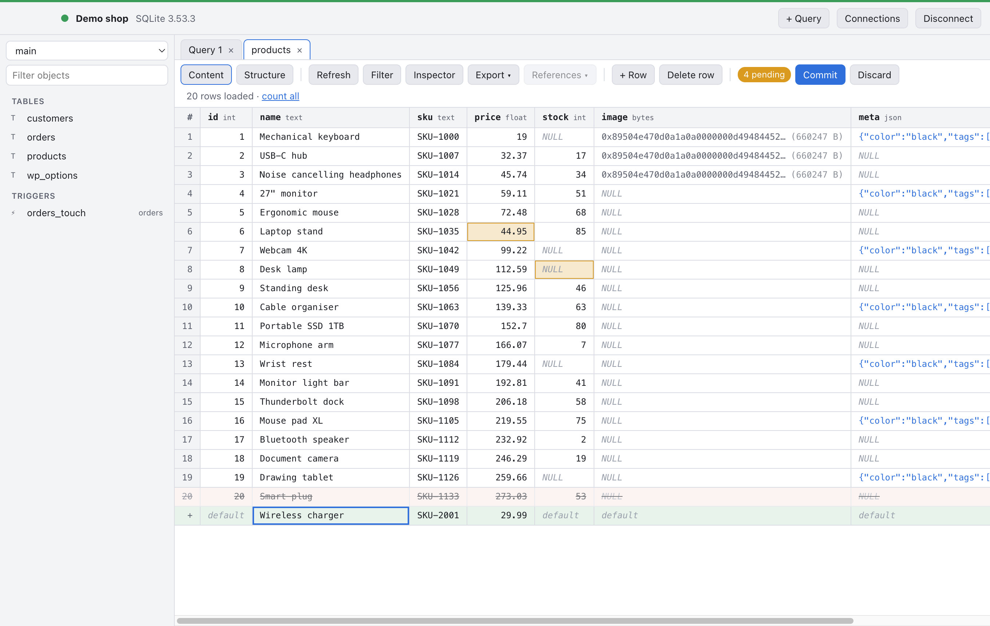
Task: Discard pending changes
Action: coord(874,75)
